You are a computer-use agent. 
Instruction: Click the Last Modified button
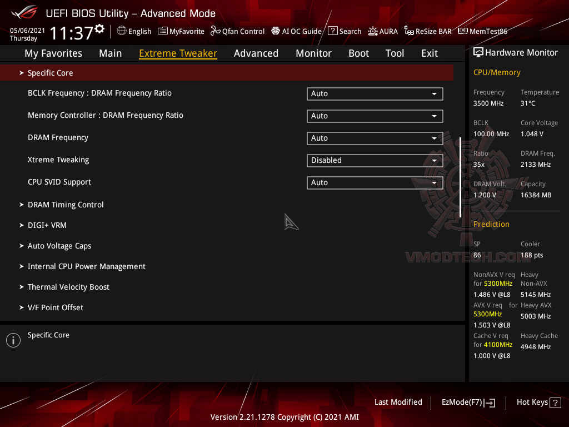(x=398, y=403)
